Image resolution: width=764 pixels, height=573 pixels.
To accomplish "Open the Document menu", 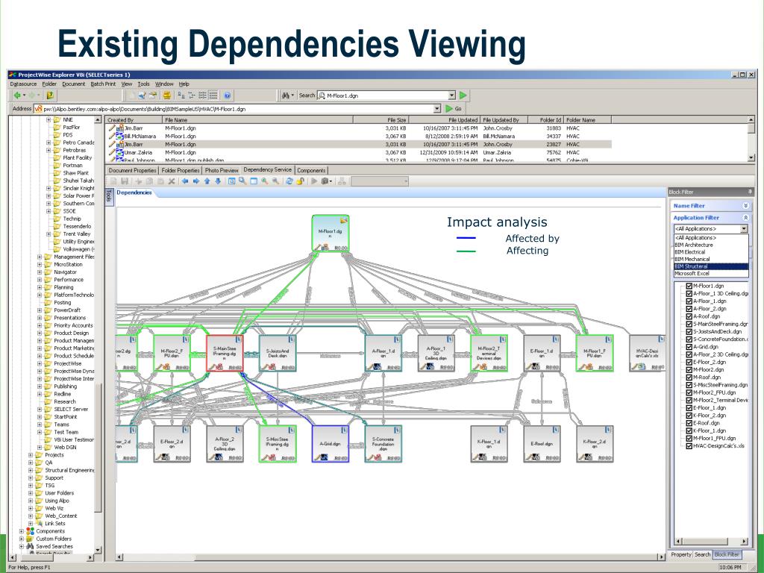I will coord(74,84).
